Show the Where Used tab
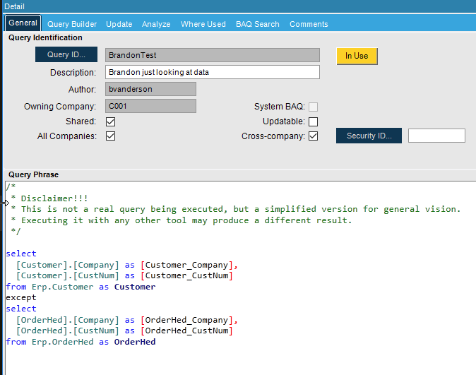 [203, 24]
